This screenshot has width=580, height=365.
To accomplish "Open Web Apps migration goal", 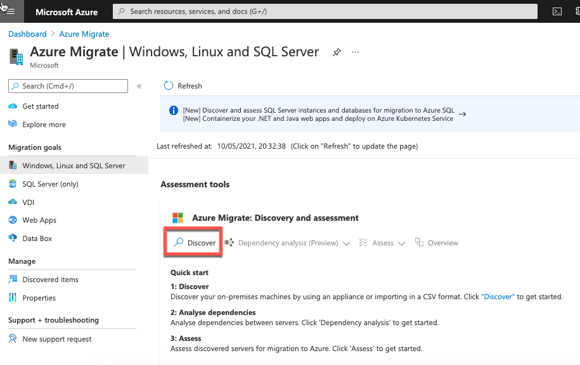I will click(x=39, y=220).
